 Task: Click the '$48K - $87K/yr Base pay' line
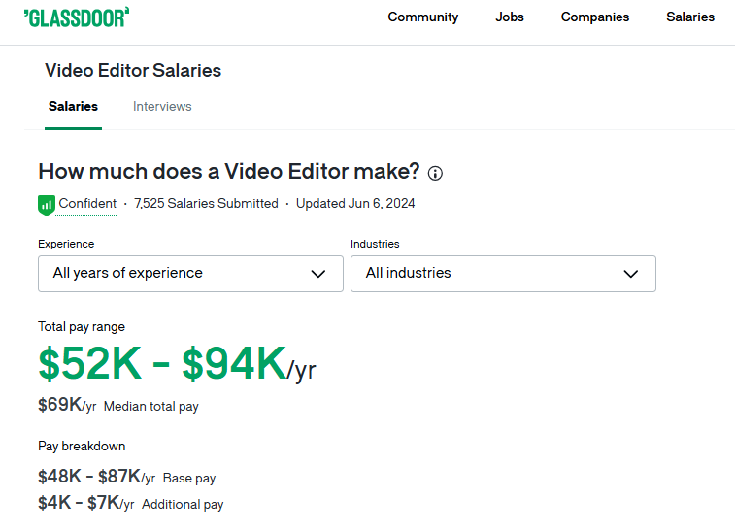click(x=126, y=477)
